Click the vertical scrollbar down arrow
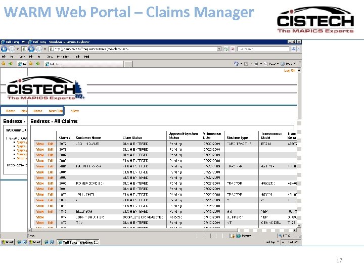This screenshot has width=364, height=273. 299,225
